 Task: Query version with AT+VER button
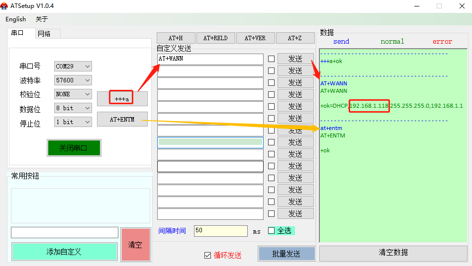pyautogui.click(x=255, y=38)
